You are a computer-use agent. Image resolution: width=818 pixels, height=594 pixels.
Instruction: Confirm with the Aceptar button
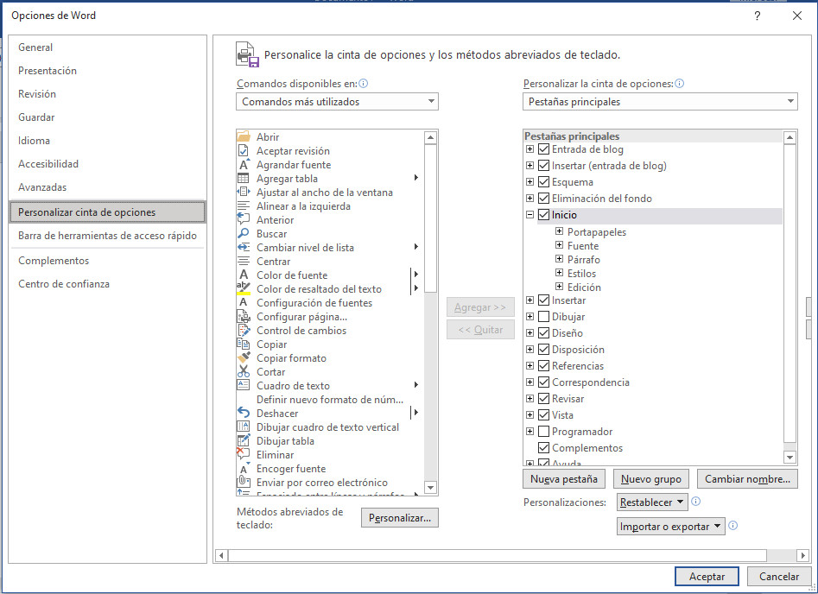pos(707,576)
